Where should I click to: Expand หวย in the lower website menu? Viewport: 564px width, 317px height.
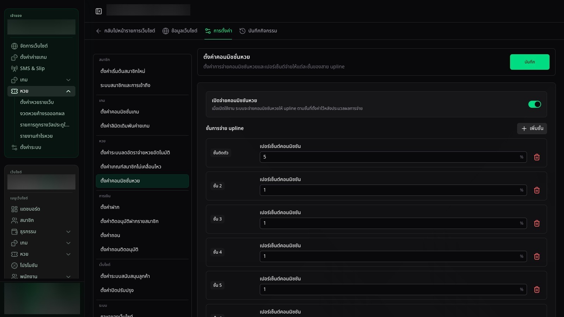pyautogui.click(x=68, y=254)
